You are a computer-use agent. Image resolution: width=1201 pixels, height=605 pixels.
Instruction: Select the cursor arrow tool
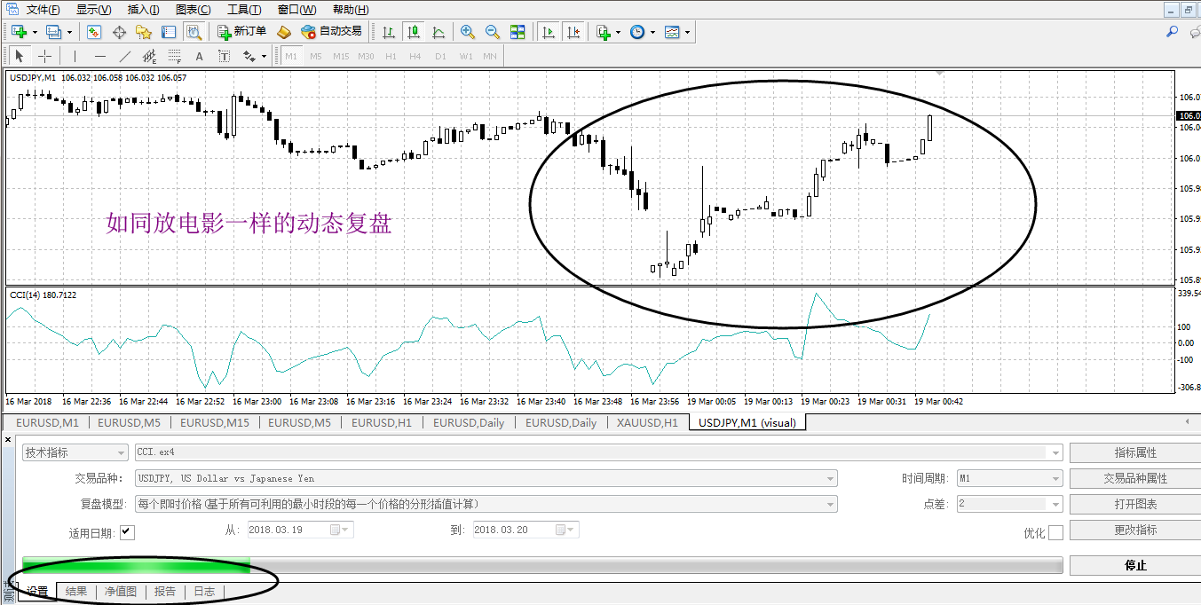(x=20, y=57)
